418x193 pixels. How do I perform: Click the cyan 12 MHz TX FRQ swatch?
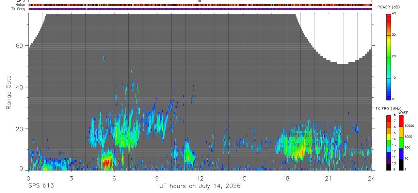389,149
